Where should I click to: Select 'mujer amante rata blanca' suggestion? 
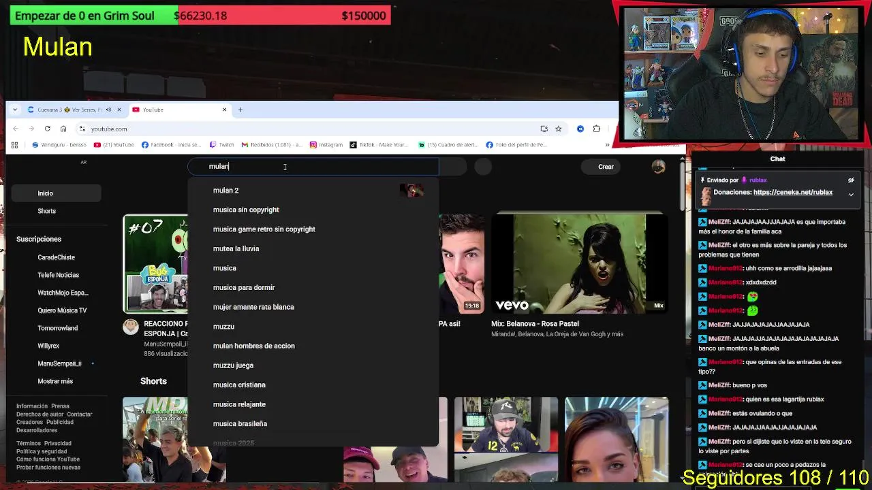click(313, 307)
